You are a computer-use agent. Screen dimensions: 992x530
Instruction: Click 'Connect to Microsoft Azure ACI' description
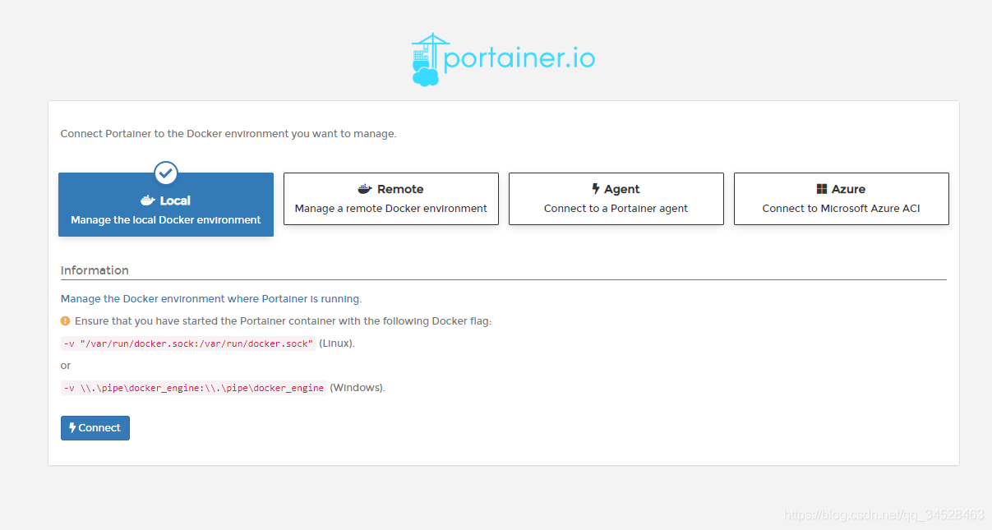842,209
